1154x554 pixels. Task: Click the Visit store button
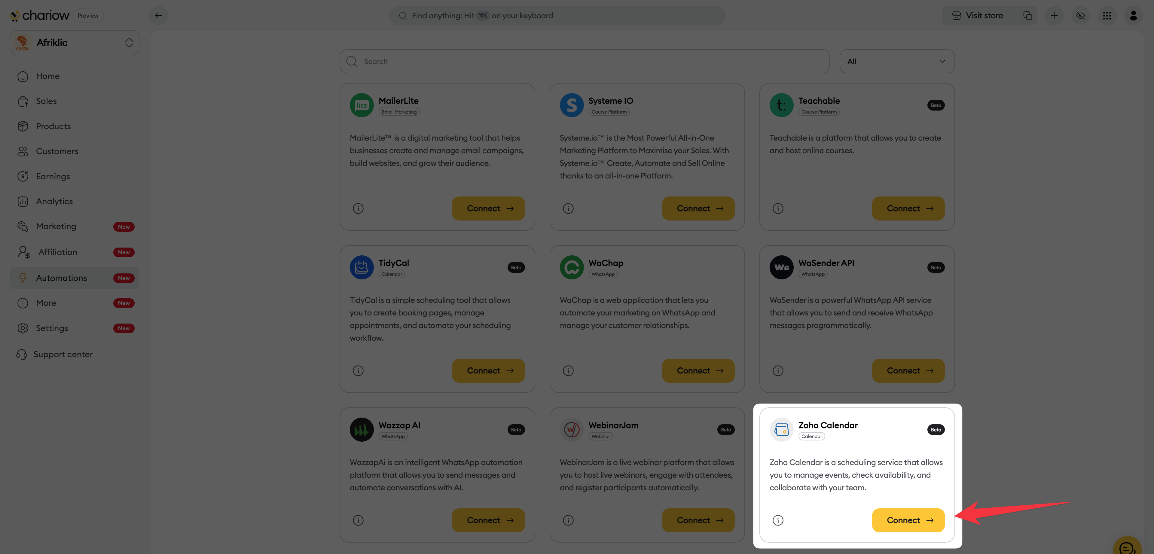pos(978,16)
